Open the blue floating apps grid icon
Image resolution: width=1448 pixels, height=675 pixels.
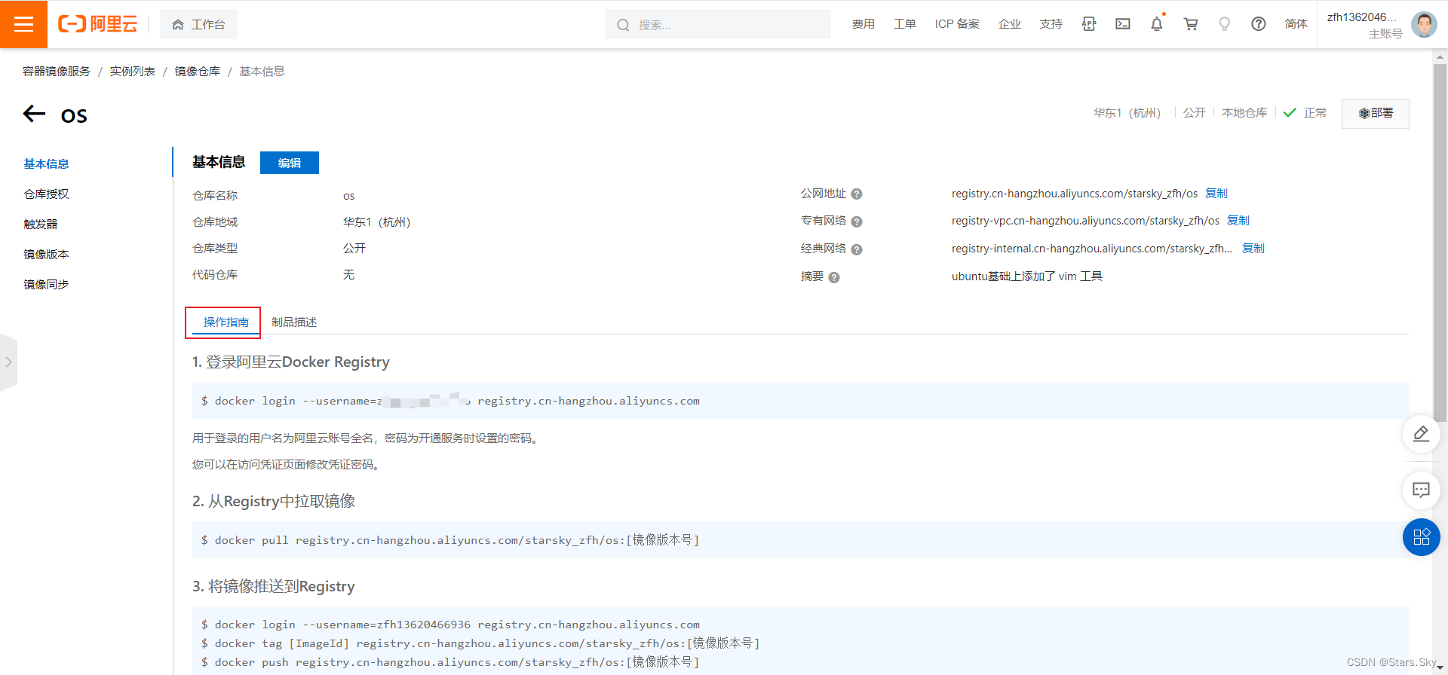1422,537
